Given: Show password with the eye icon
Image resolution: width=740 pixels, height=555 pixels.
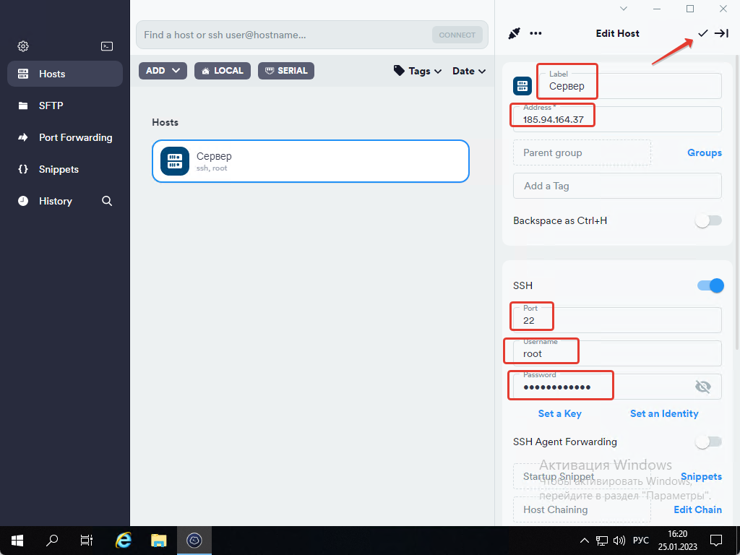Looking at the screenshot, I should (x=702, y=387).
